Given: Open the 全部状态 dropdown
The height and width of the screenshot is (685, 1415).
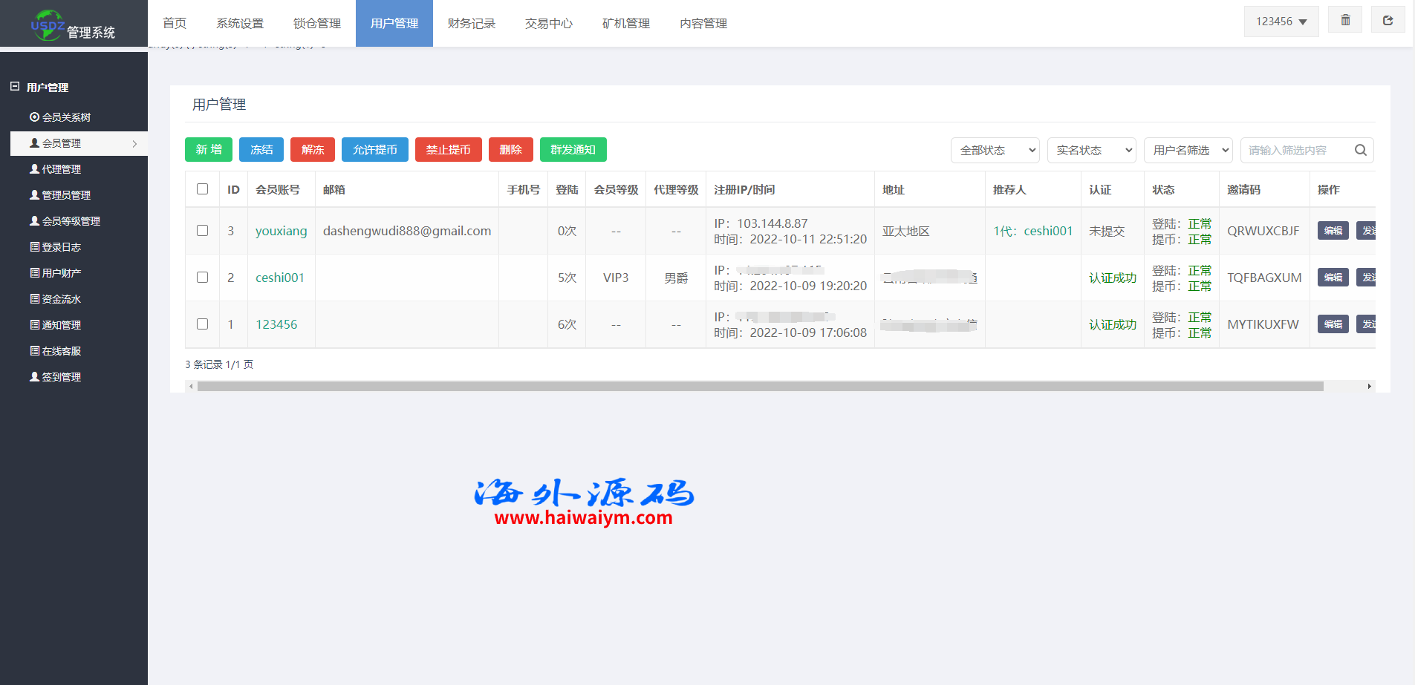Looking at the screenshot, I should point(995,150).
